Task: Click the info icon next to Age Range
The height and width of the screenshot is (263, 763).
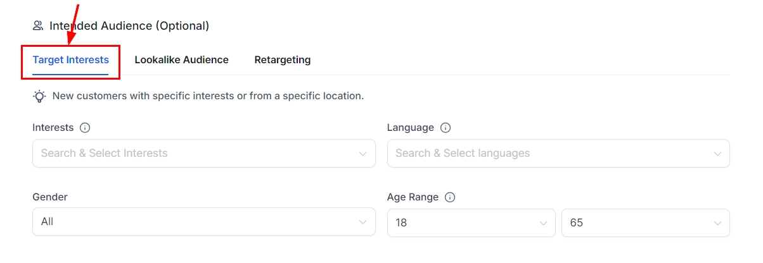Action: 450,197
